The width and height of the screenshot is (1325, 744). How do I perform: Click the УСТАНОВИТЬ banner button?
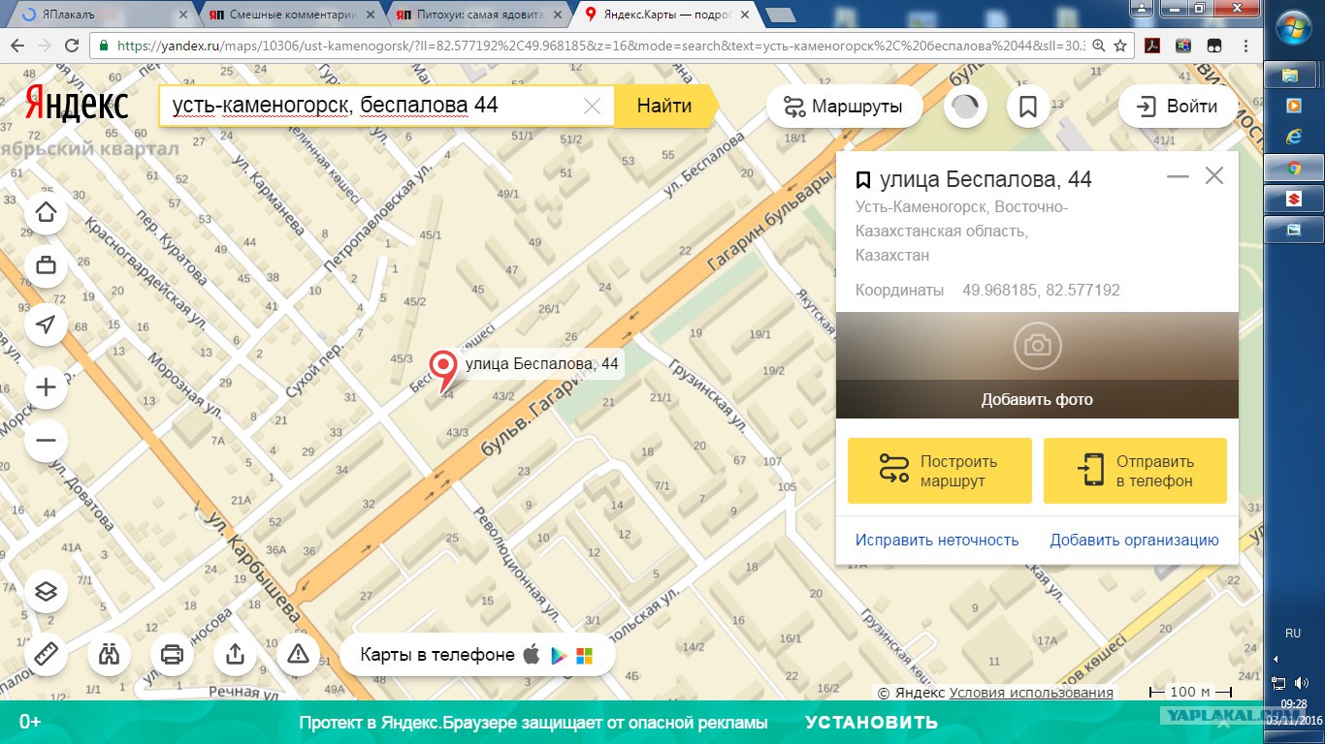tap(871, 723)
